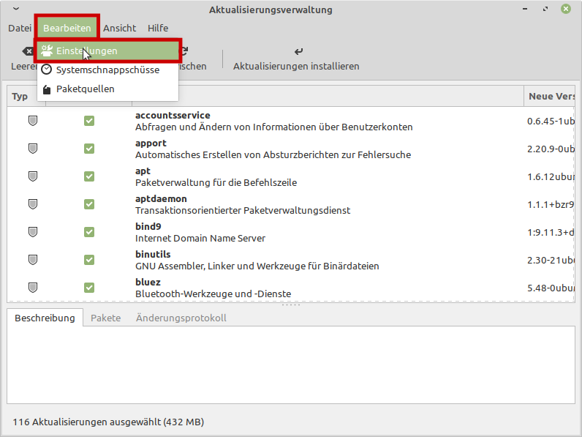The width and height of the screenshot is (582, 437).
Task: Switch to the Änderungsprotokoll tab
Action: (x=181, y=318)
